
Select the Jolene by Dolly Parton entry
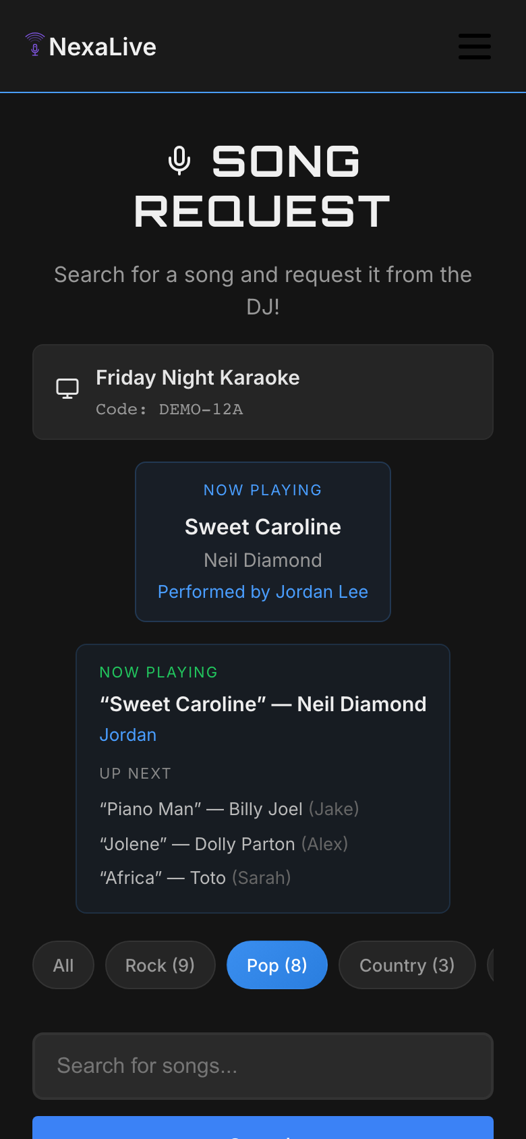[x=223, y=844]
